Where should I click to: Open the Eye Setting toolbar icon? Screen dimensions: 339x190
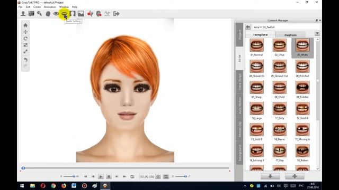tap(56, 14)
